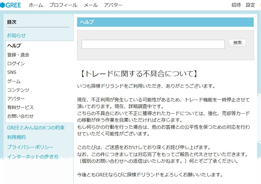261x184 pixels.
Task: Open the ログイン help category
Action: 16,63
